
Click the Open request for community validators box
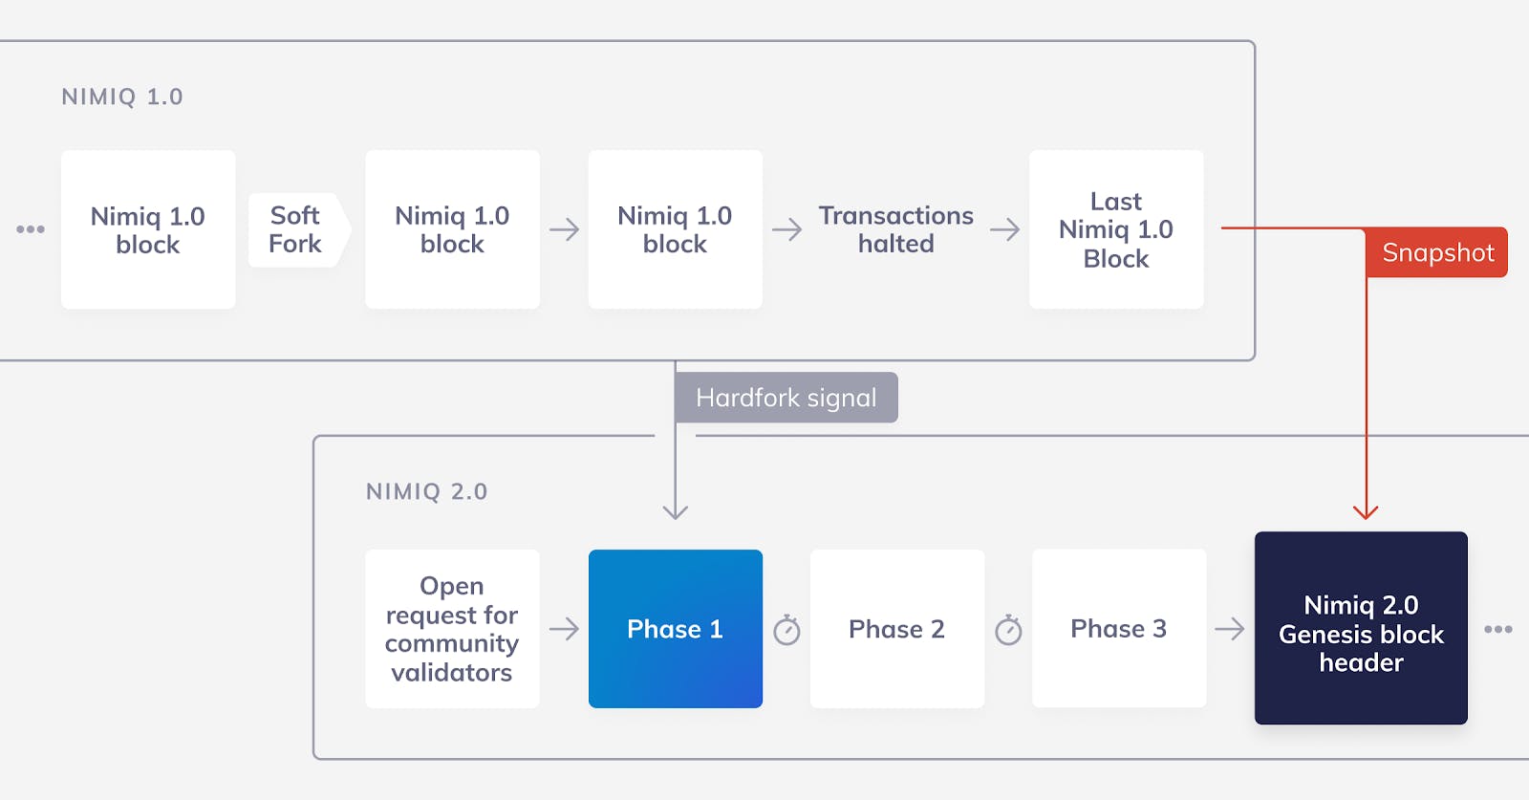click(452, 629)
